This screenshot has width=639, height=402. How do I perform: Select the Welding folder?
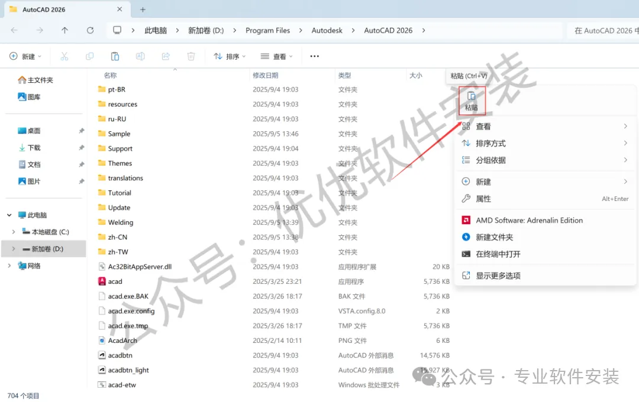pos(116,222)
